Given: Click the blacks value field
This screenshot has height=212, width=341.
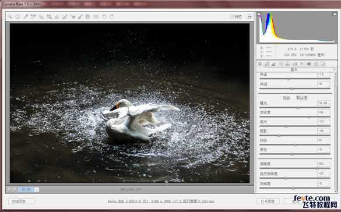Looking at the screenshot, I should tap(324, 150).
